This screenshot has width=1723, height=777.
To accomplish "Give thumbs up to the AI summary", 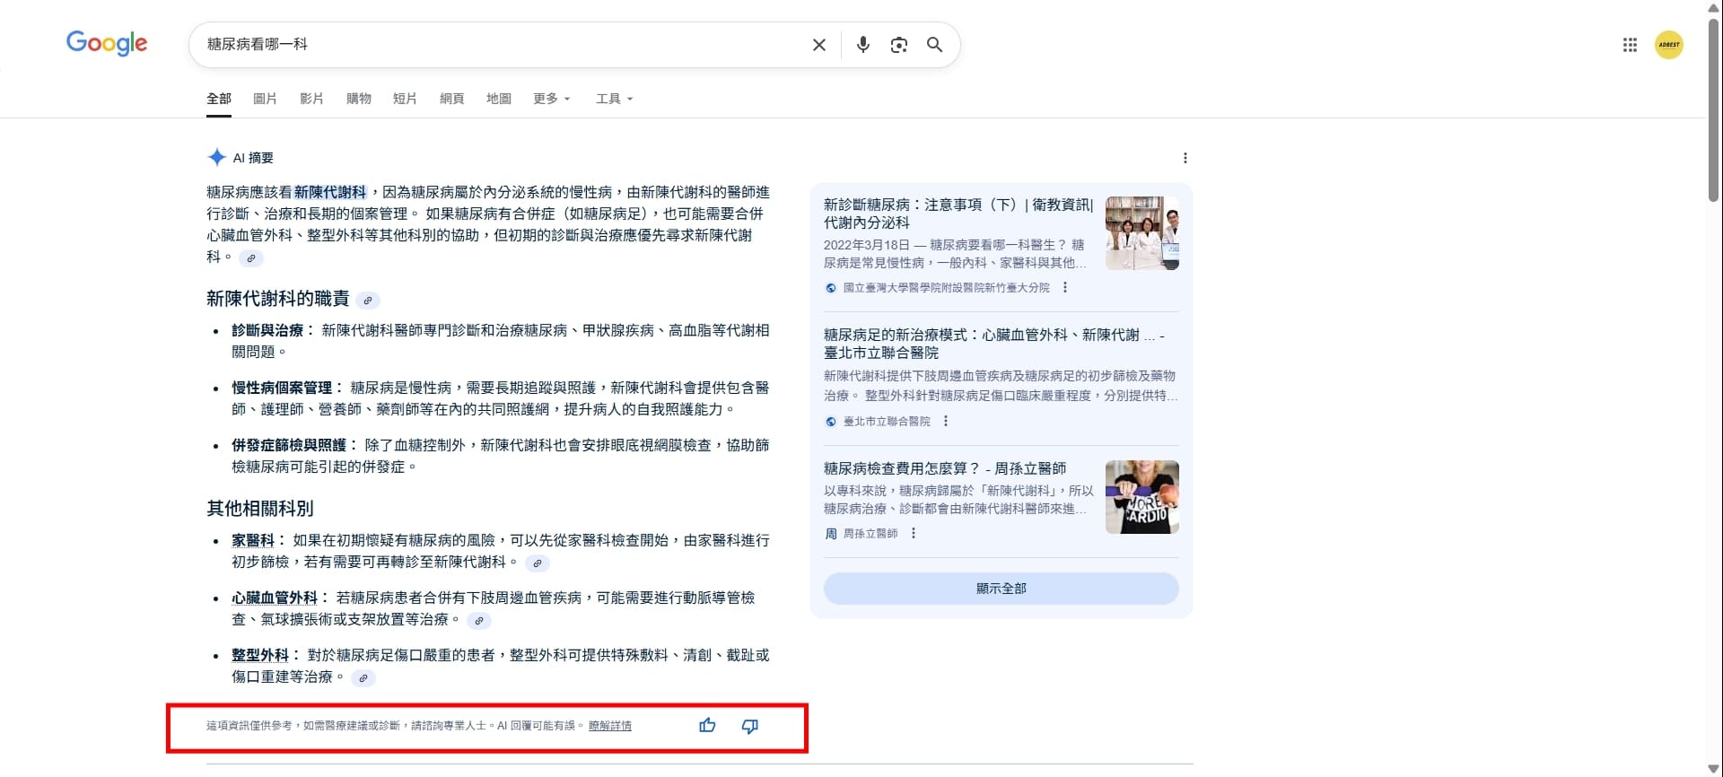I will pos(707,725).
